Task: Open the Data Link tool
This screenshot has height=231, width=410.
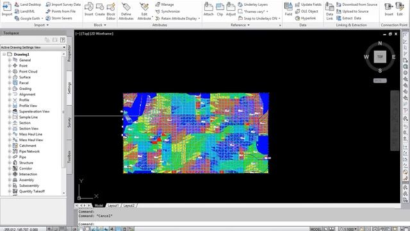Action: pyautogui.click(x=329, y=12)
